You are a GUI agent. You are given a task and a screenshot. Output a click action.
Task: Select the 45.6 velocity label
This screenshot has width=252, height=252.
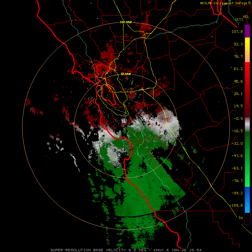238,81
